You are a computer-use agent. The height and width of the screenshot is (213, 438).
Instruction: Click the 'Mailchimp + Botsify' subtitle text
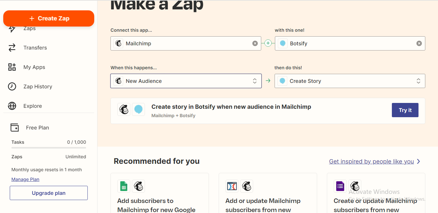coord(174,116)
